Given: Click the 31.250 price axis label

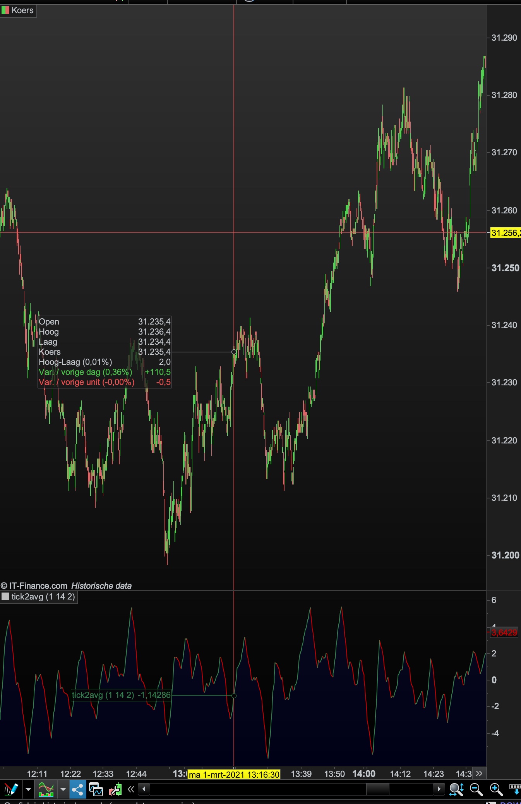Looking at the screenshot, I should [505, 268].
